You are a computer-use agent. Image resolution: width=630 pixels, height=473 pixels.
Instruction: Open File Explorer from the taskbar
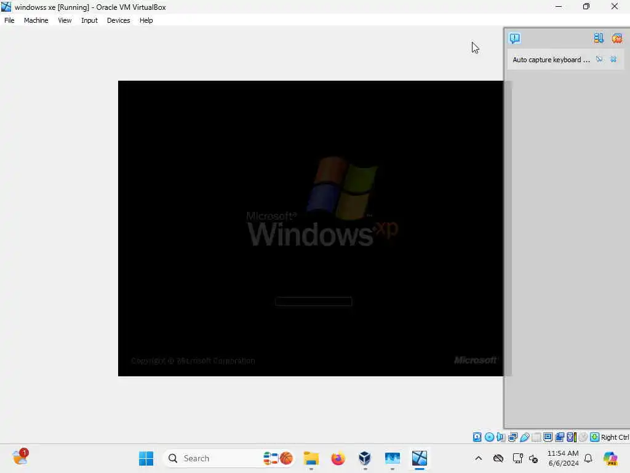point(311,458)
